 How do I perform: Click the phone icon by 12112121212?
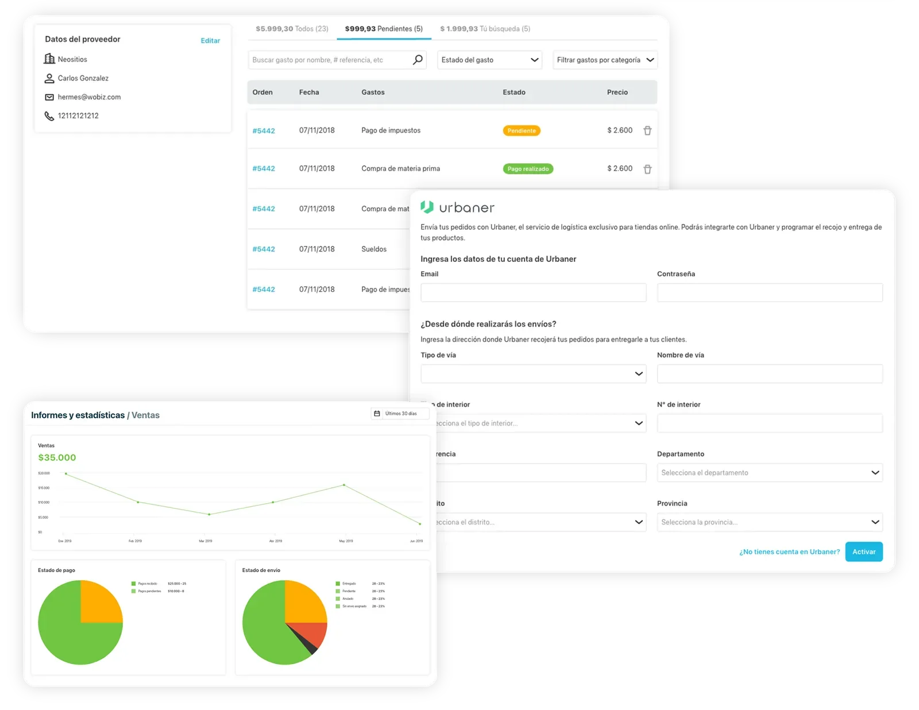pos(49,116)
